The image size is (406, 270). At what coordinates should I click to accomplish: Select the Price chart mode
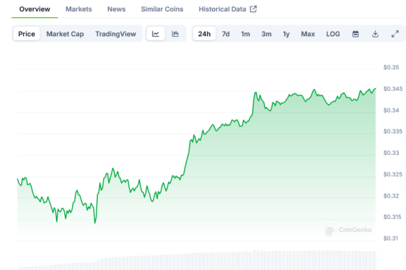pos(27,34)
